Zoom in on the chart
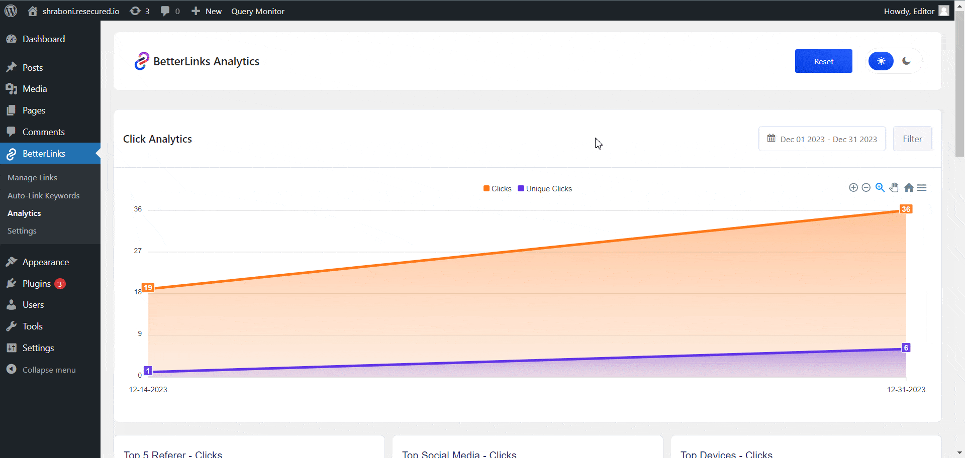 (x=853, y=187)
